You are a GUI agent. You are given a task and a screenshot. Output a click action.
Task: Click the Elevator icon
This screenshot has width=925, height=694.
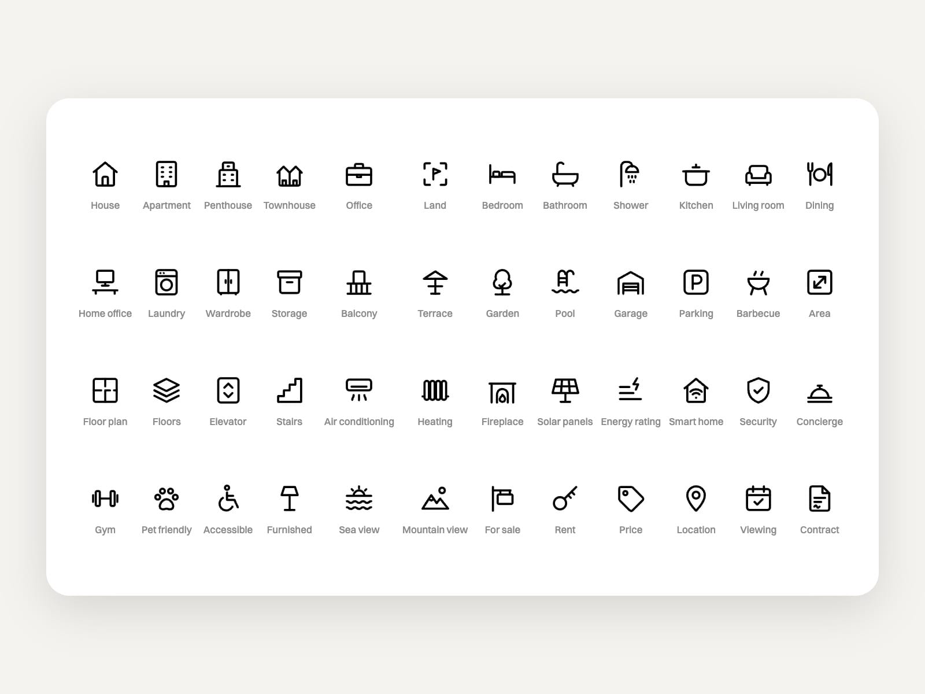click(228, 390)
